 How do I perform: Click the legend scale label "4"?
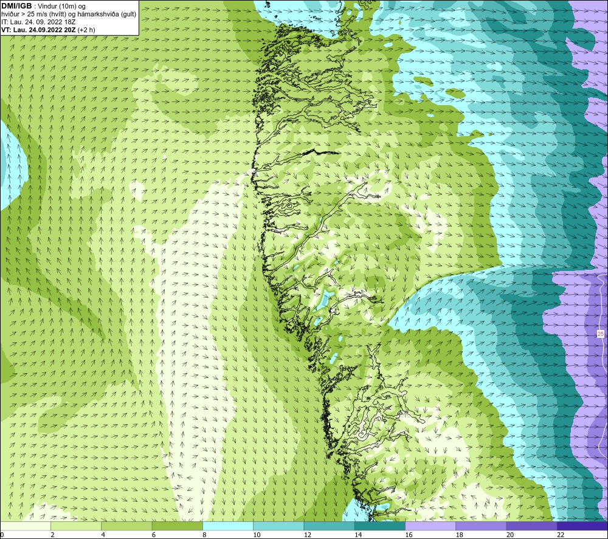tap(103, 535)
